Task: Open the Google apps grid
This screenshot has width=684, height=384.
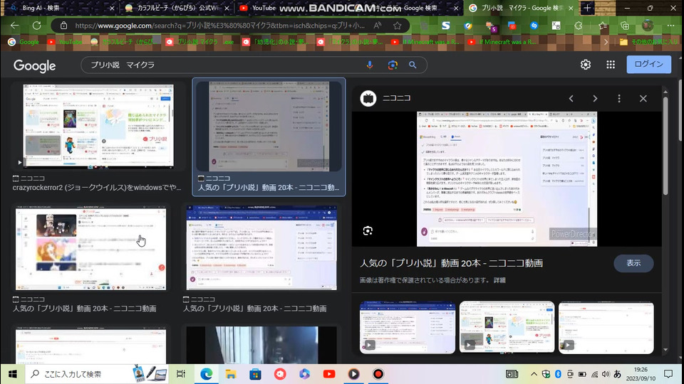Action: [x=611, y=65]
